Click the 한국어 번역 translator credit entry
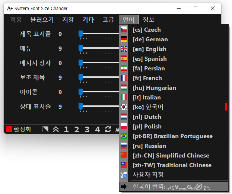 pos(174,187)
